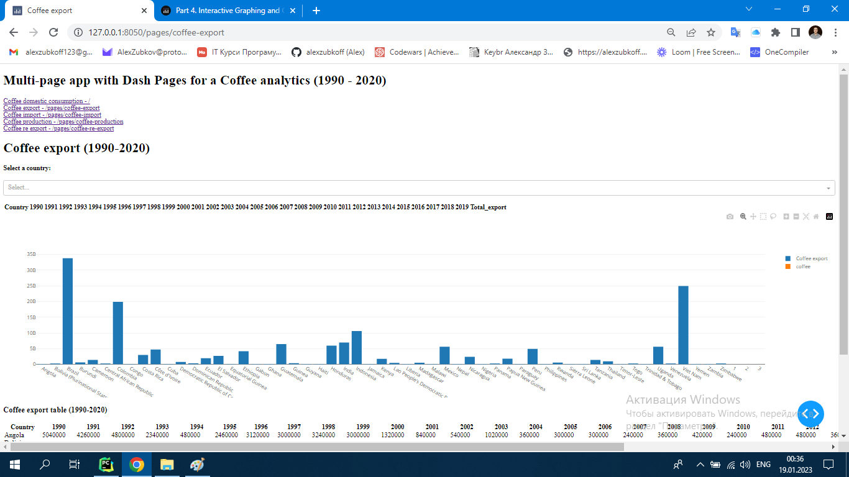Viewport: 849px width, 477px height.
Task: Choose the Box Select tool in modebar
Action: point(763,217)
